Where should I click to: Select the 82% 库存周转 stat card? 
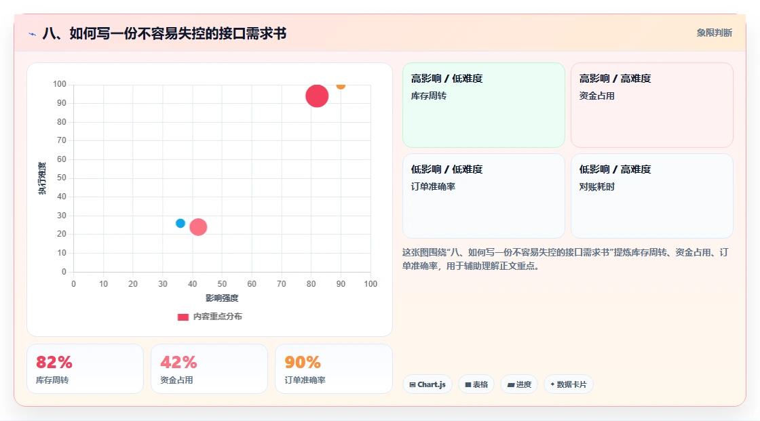85,369
